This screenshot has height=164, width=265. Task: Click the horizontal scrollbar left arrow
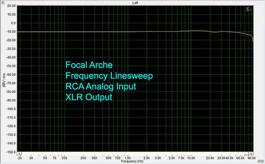click(20, 154)
